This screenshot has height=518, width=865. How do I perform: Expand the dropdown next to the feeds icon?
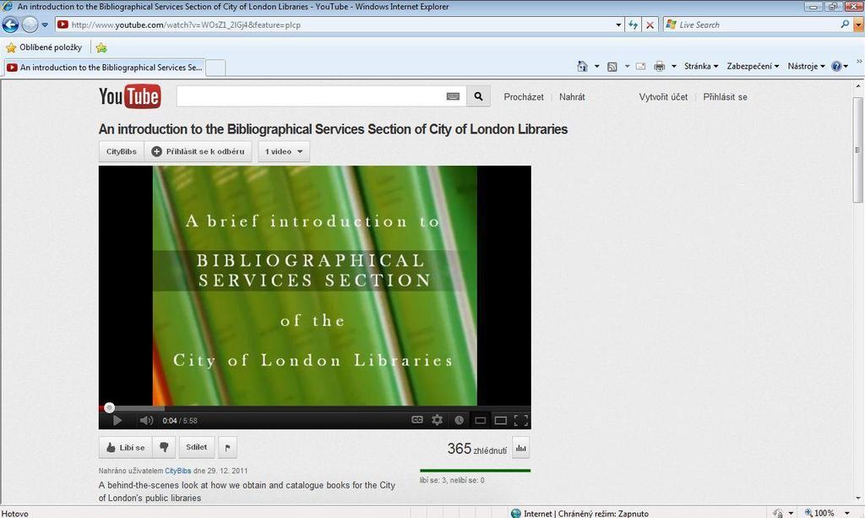(x=627, y=66)
